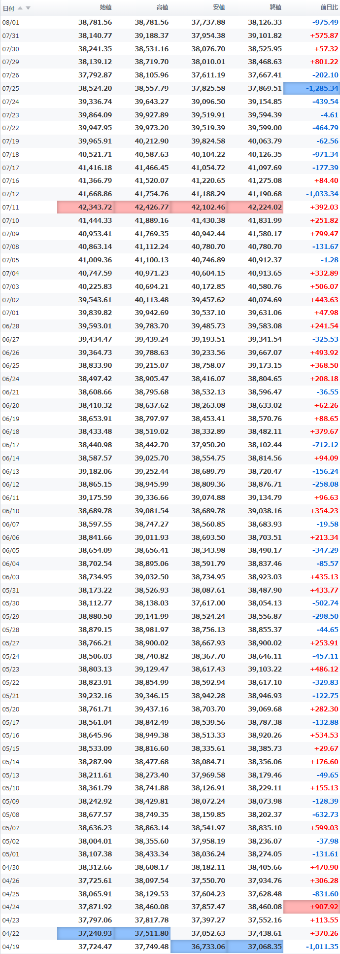
Task: Click the 07/30 date cell
Action: point(11,49)
